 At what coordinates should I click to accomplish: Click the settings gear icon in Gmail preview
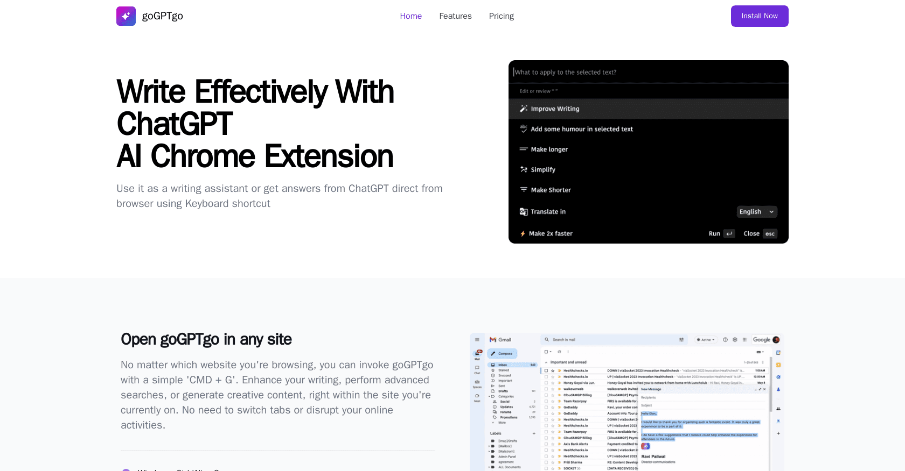click(x=735, y=340)
